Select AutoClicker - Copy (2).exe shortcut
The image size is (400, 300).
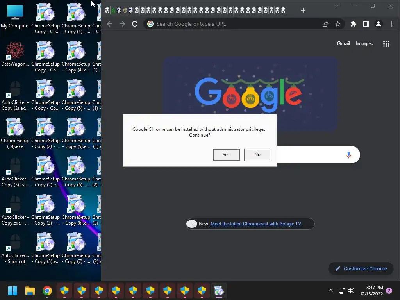[x=15, y=96]
